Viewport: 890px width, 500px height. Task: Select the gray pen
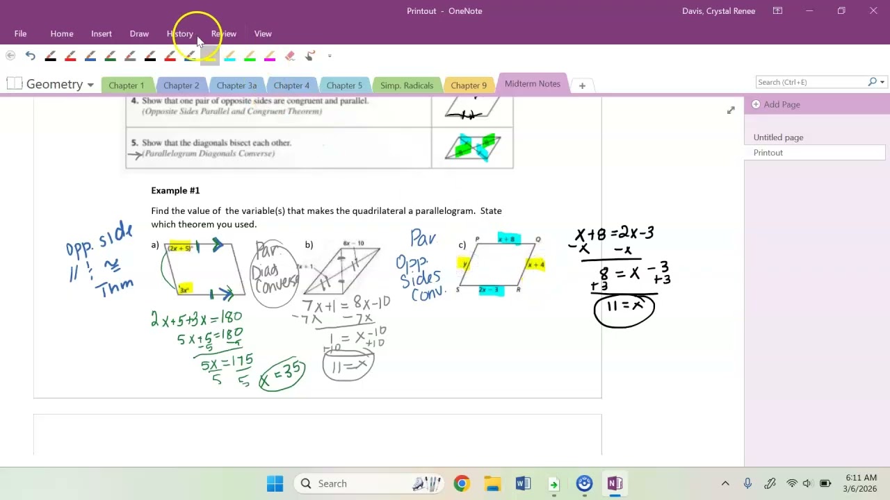[x=130, y=56]
